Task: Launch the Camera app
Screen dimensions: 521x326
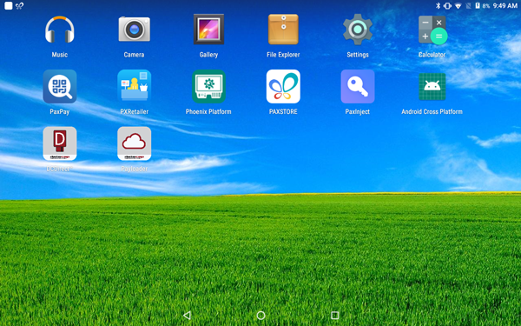Action: coord(135,30)
